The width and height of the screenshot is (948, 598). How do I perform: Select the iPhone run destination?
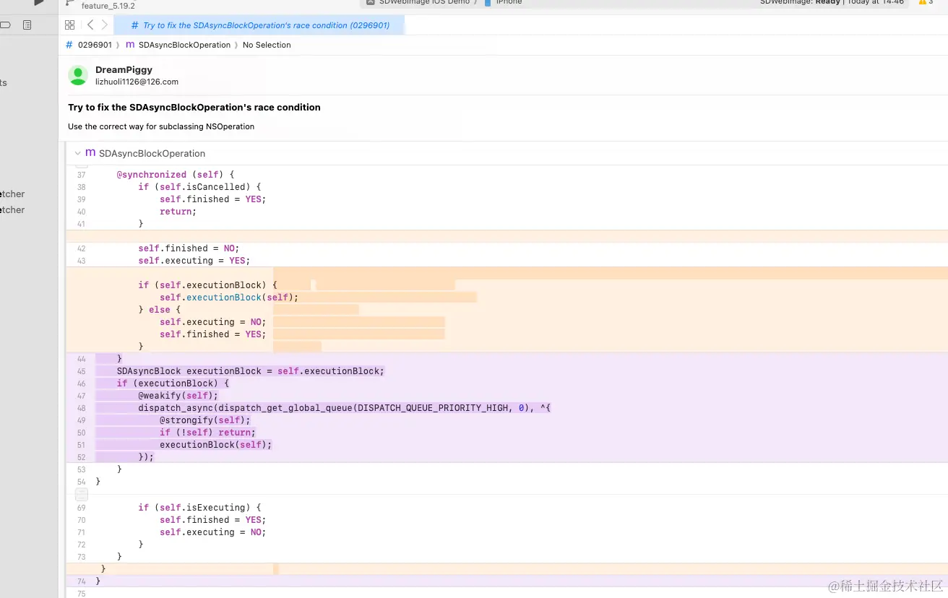tap(509, 3)
